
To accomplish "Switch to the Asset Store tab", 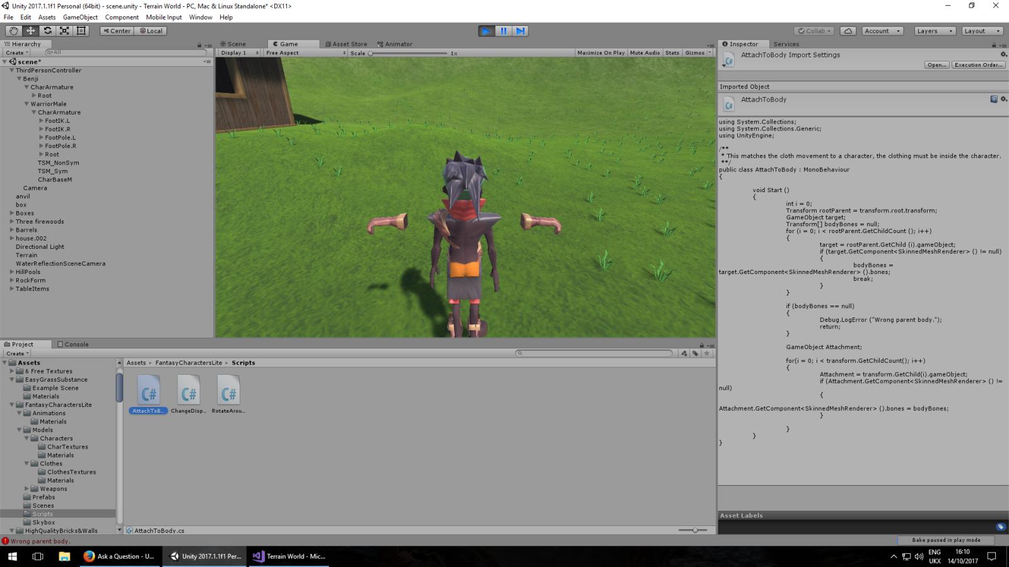I will click(x=346, y=44).
